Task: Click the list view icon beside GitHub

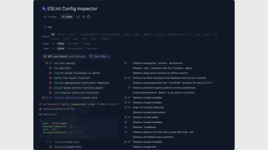Action: [x=83, y=17]
